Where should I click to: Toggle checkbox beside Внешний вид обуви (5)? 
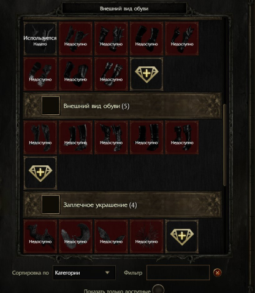[51, 106]
